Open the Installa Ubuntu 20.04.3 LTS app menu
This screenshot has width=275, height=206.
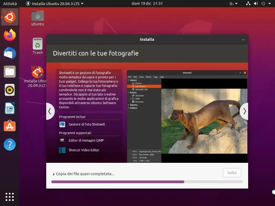point(55,3)
